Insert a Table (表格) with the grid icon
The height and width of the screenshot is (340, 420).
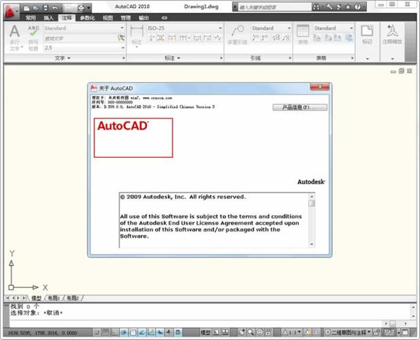[303, 34]
